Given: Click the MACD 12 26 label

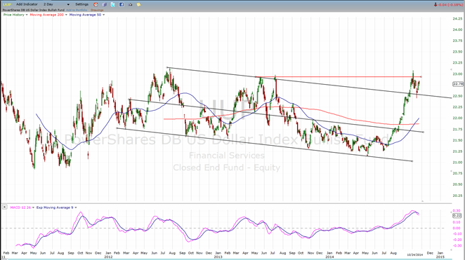Looking at the screenshot, I should (x=20, y=207).
